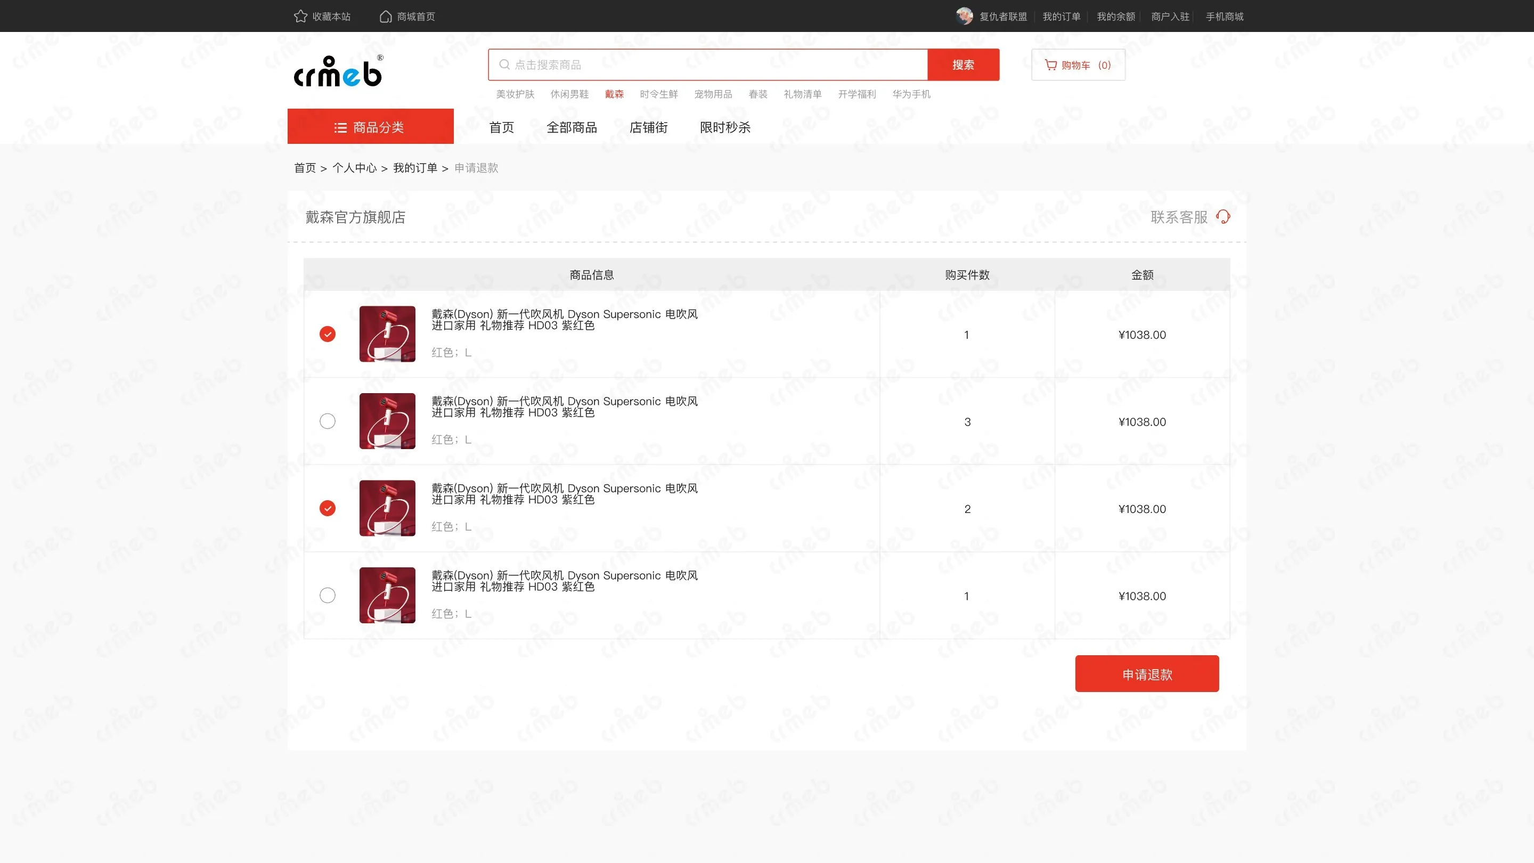Select the last product row checkbox
This screenshot has width=1534, height=863.
pos(328,595)
